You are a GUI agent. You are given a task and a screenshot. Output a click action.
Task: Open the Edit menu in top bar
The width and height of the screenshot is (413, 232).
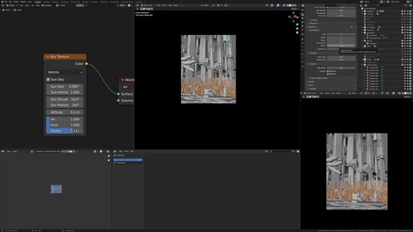click(x=10, y=2)
